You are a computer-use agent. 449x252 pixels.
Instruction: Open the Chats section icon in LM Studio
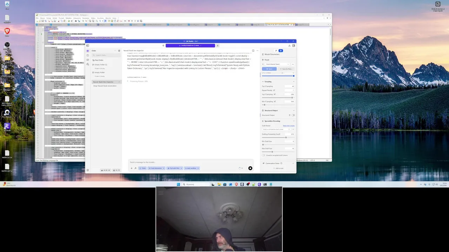88,51
